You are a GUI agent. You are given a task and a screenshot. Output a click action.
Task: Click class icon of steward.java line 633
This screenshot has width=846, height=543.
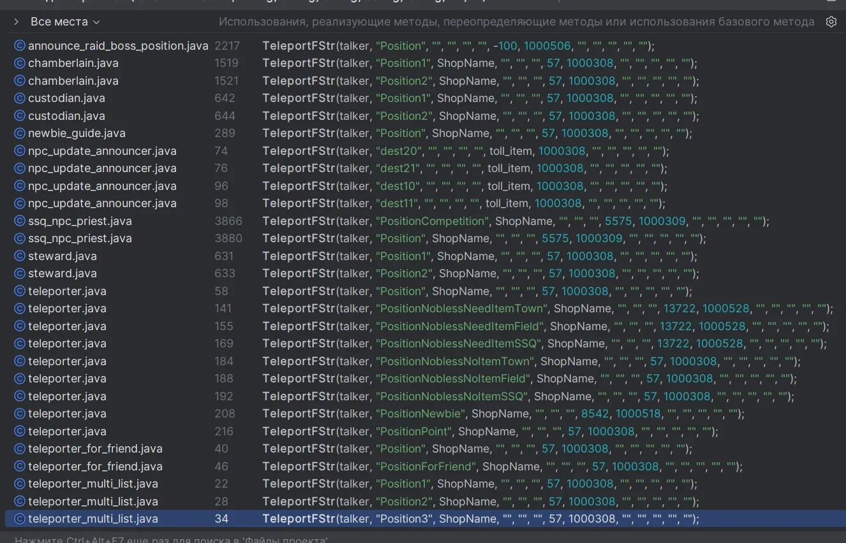[20, 273]
